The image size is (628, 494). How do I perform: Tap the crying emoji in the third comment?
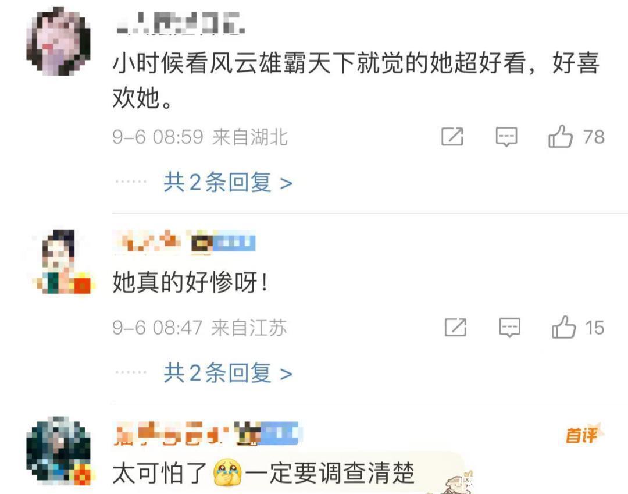tap(227, 473)
